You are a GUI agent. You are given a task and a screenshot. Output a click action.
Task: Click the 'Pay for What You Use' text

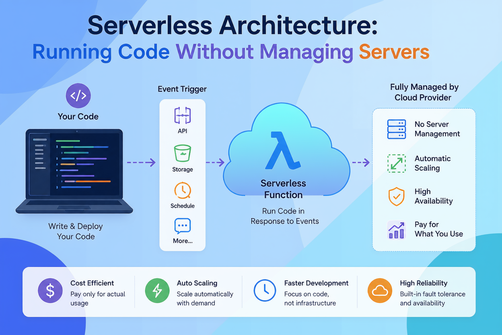coord(438,229)
